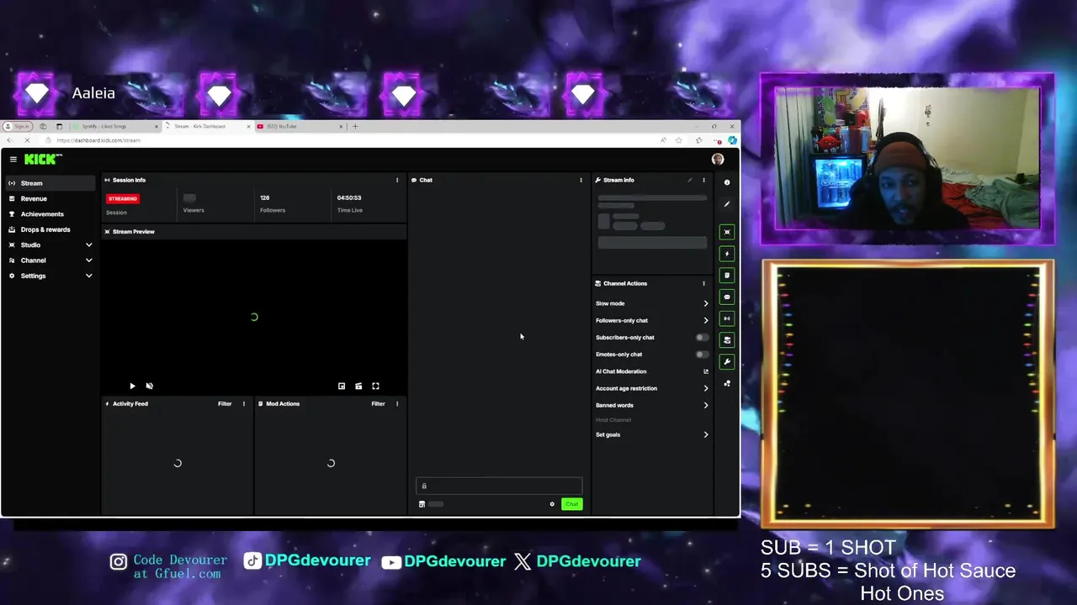Click Sign in on the browser

[x=18, y=126]
